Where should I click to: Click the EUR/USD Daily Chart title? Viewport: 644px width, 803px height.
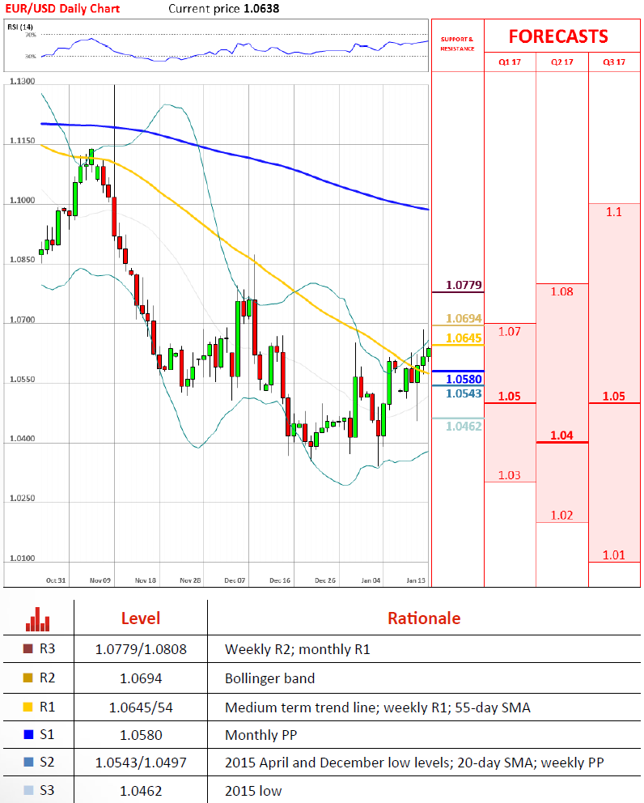point(62,9)
